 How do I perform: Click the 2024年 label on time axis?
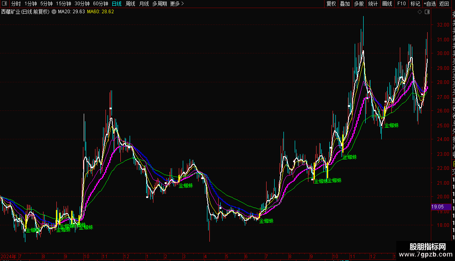(x=8, y=256)
